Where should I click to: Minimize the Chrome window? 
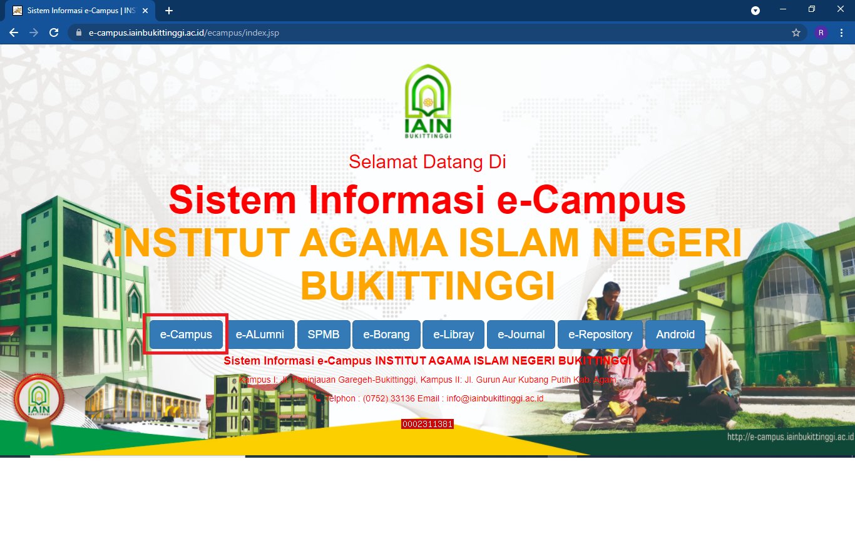(x=783, y=9)
